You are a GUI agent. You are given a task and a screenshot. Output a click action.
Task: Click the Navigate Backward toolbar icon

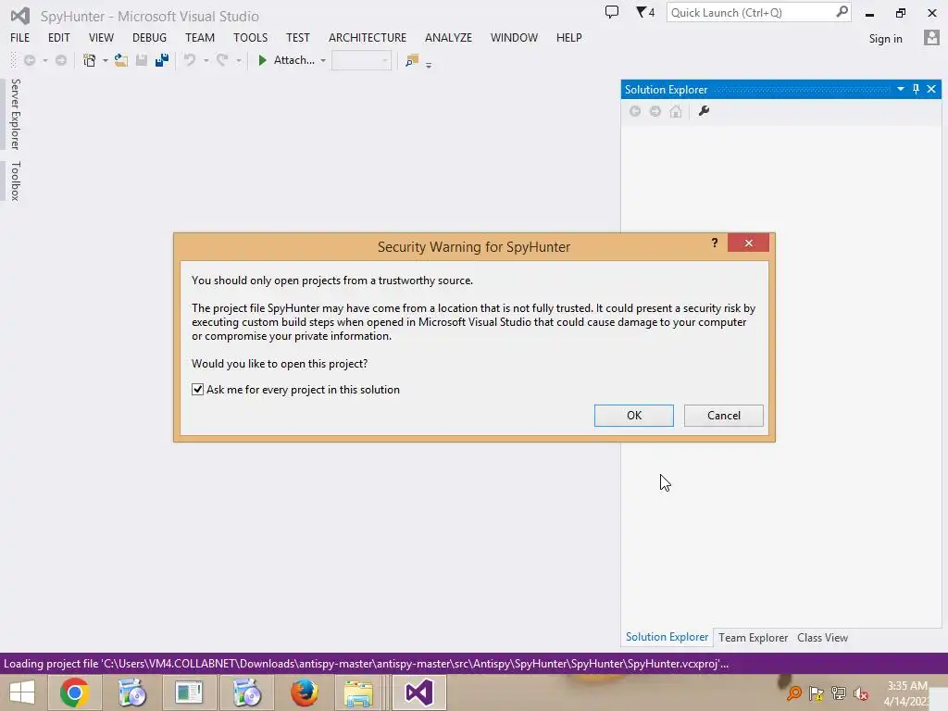(30, 60)
